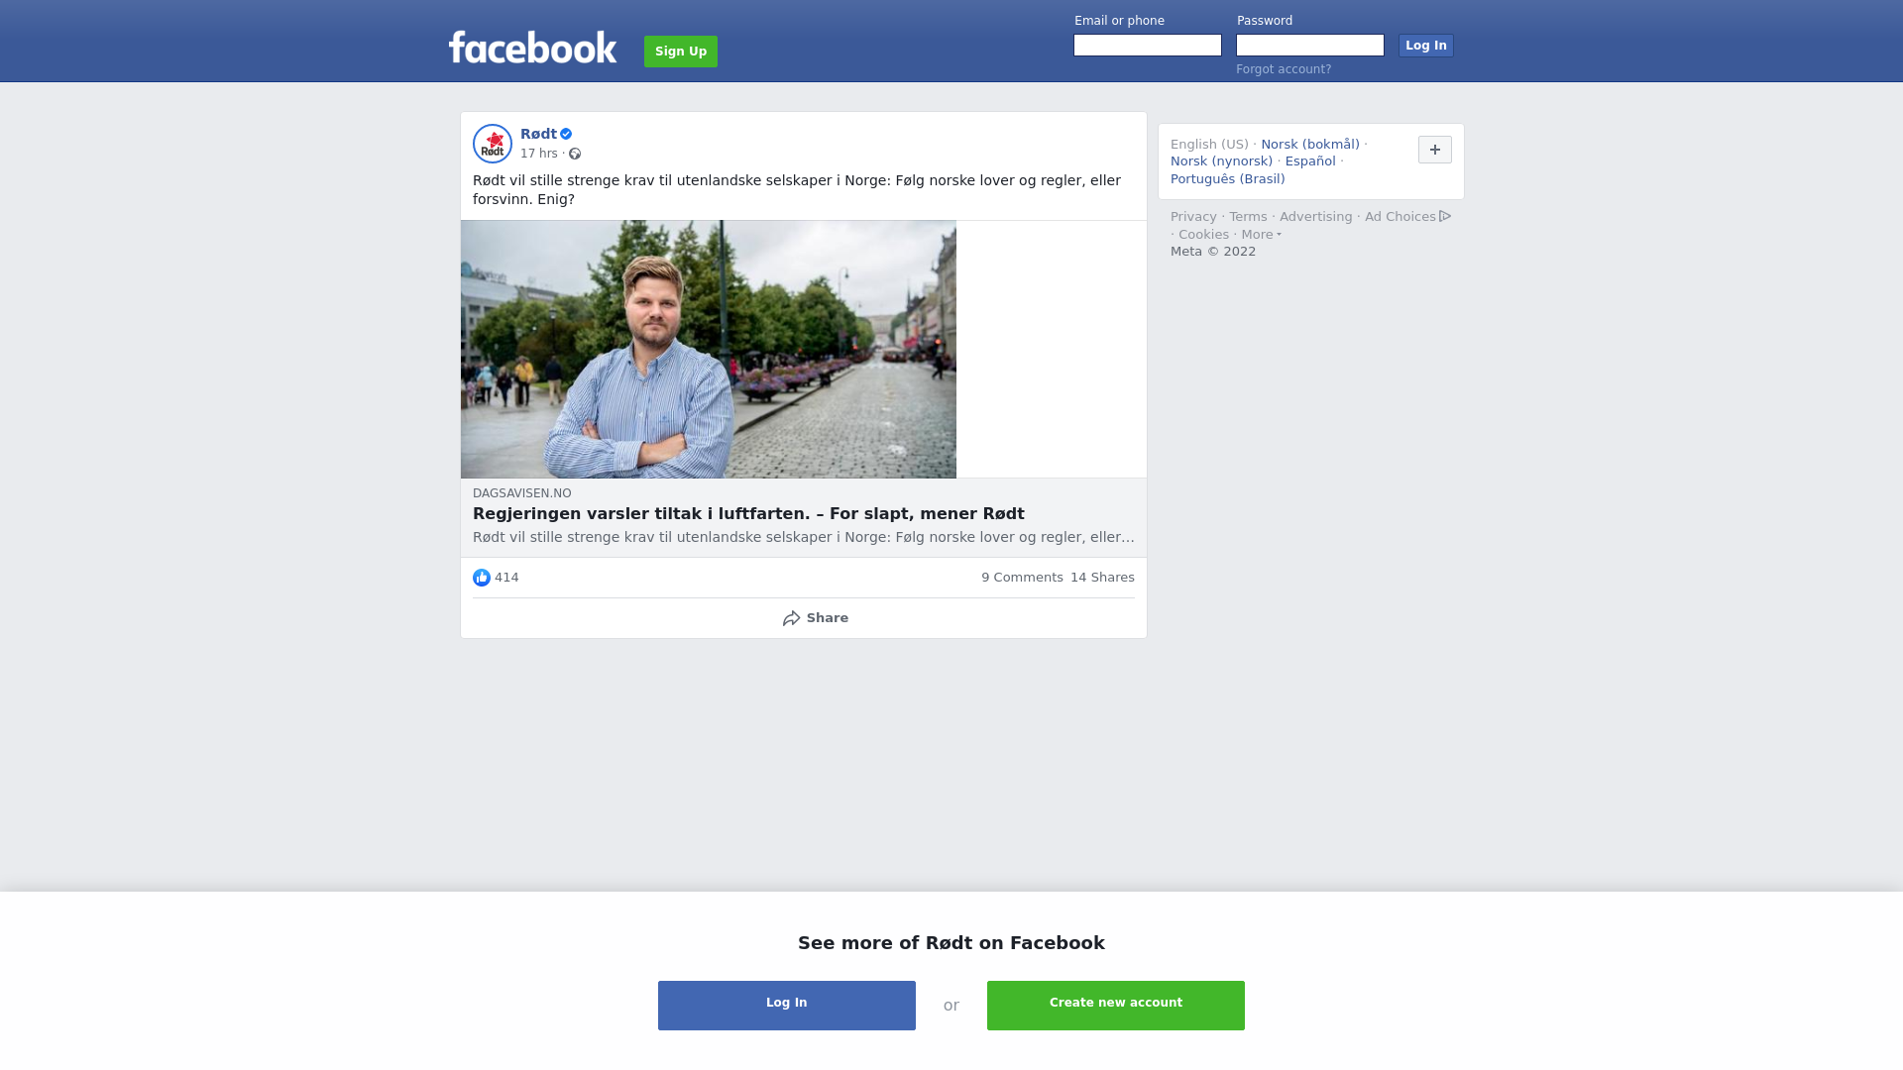Click the public globe privacy icon
This screenshot has height=1070, width=1903.
pos(575,154)
